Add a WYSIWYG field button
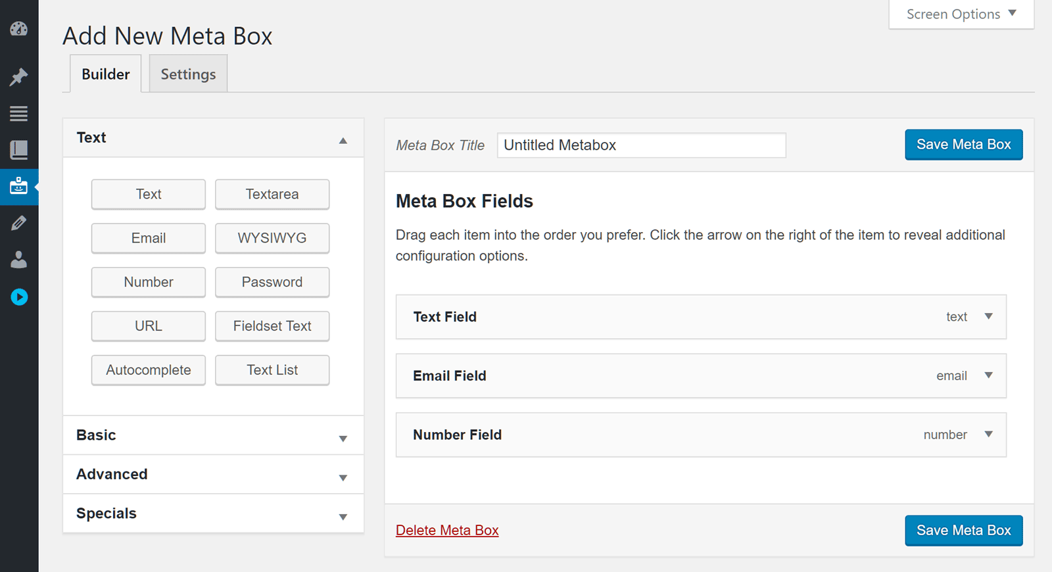Screen dimensions: 1052x572 click(x=272, y=238)
